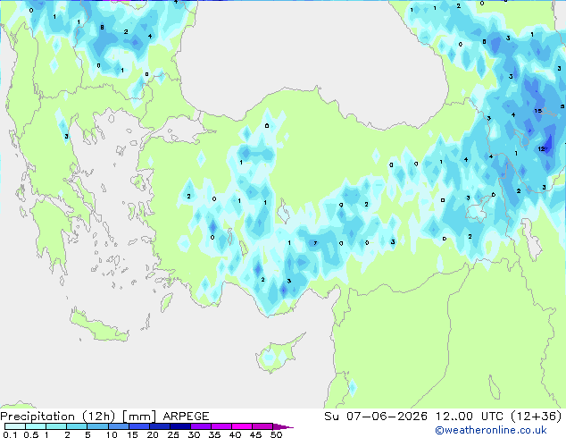
Task: Pick the legend swatch between 15 and 20
Action: (139, 426)
